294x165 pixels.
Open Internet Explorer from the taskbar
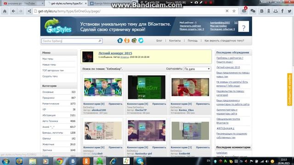pyautogui.click(x=113, y=161)
